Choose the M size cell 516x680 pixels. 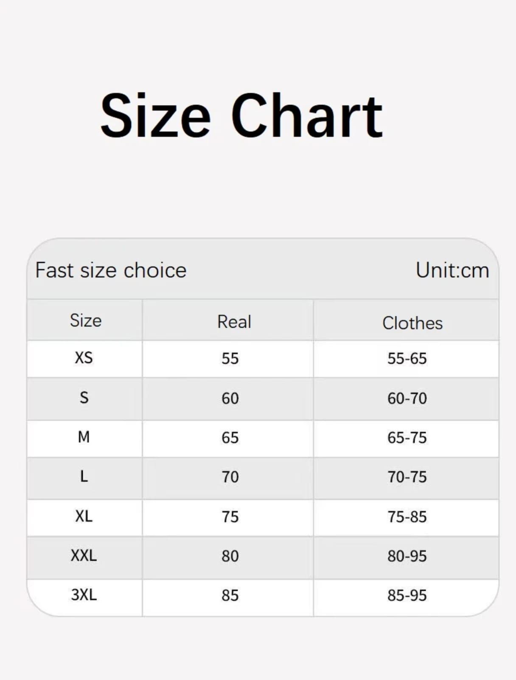[x=84, y=437]
